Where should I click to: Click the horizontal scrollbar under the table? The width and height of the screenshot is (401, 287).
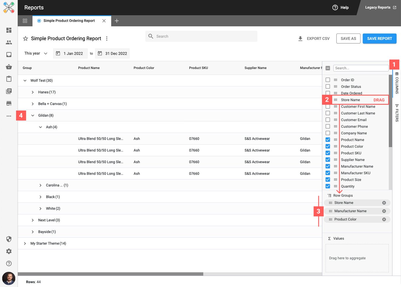[x=111, y=274]
